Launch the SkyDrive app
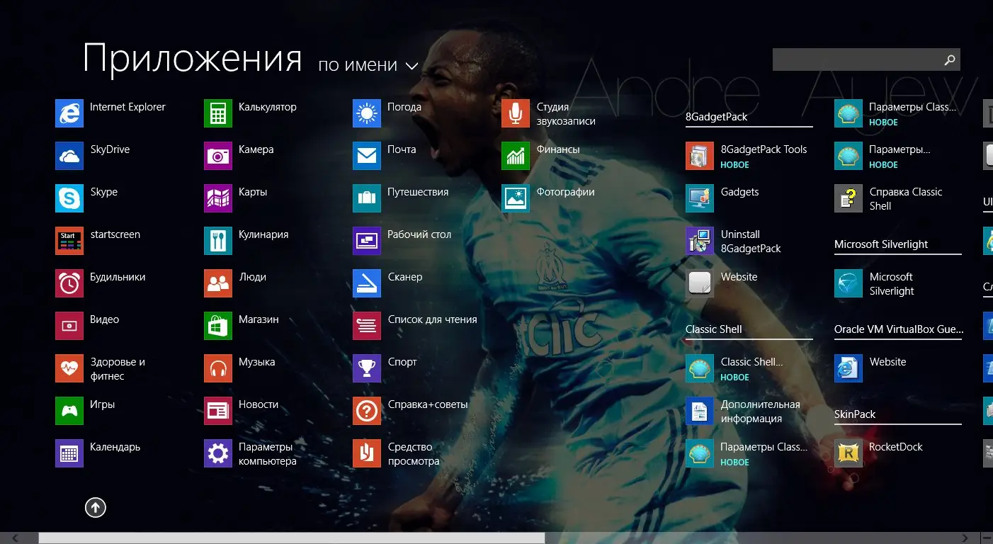This screenshot has width=993, height=544. (93, 156)
